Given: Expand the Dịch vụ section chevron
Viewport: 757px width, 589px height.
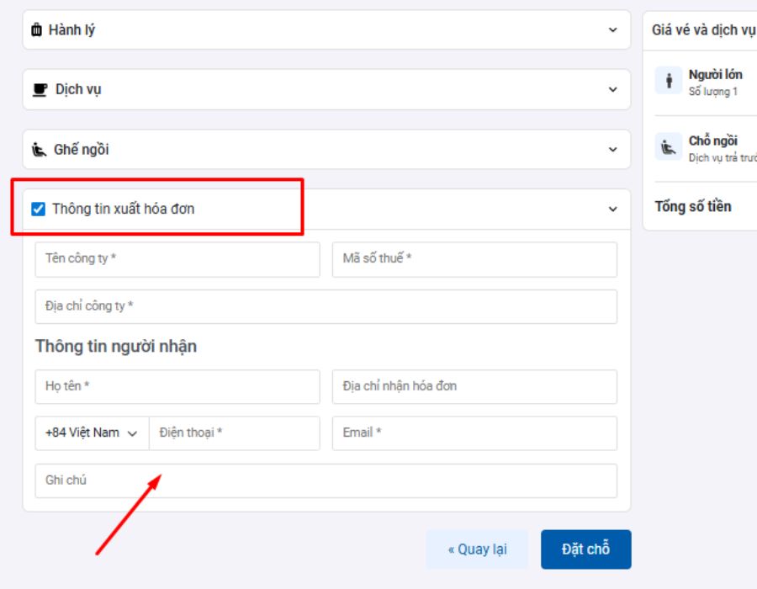Looking at the screenshot, I should pyautogui.click(x=612, y=90).
